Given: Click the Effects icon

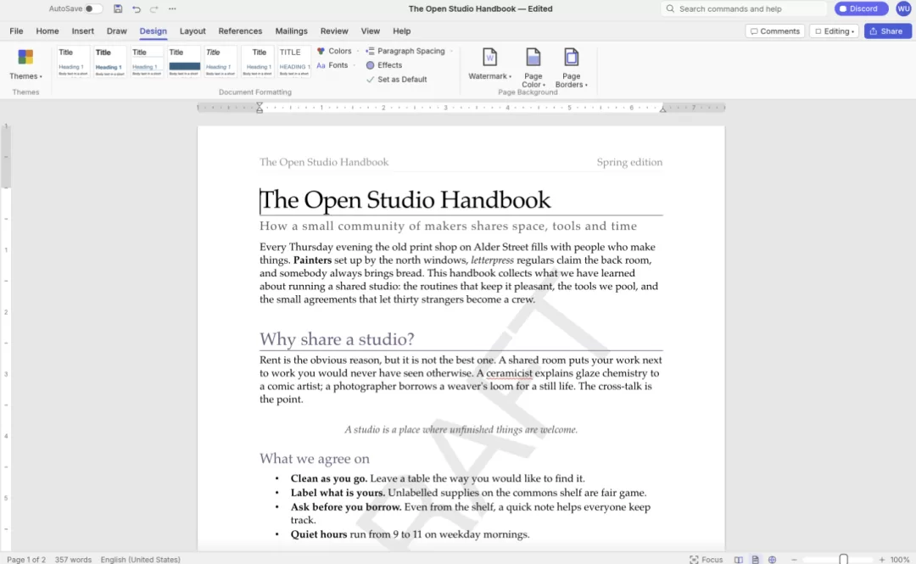Looking at the screenshot, I should (371, 65).
